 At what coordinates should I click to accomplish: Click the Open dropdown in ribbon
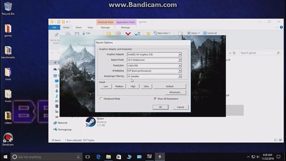point(193,33)
